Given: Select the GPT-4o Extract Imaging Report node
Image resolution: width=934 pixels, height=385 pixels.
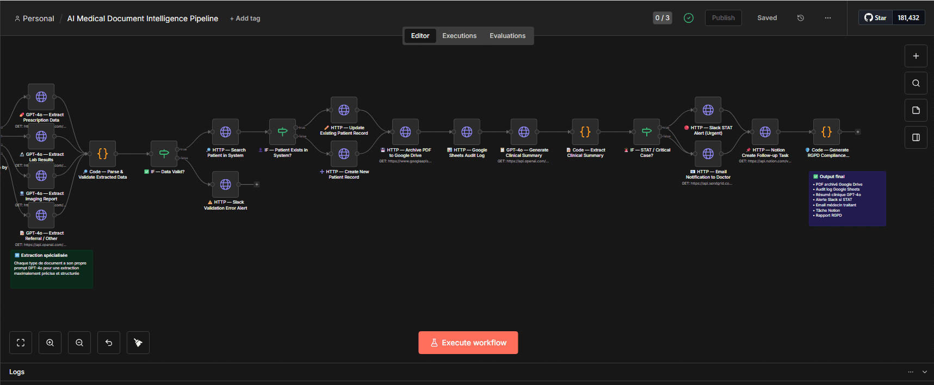Looking at the screenshot, I should click(41, 176).
